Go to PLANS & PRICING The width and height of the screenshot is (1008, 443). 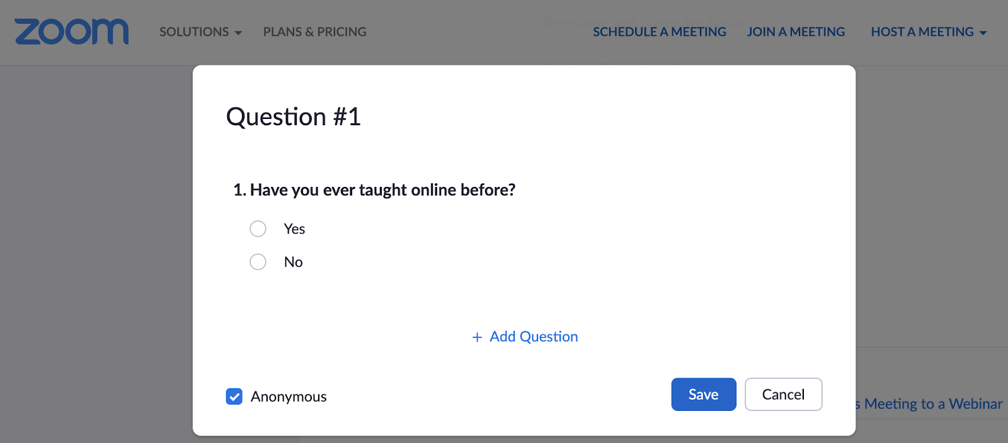(314, 31)
